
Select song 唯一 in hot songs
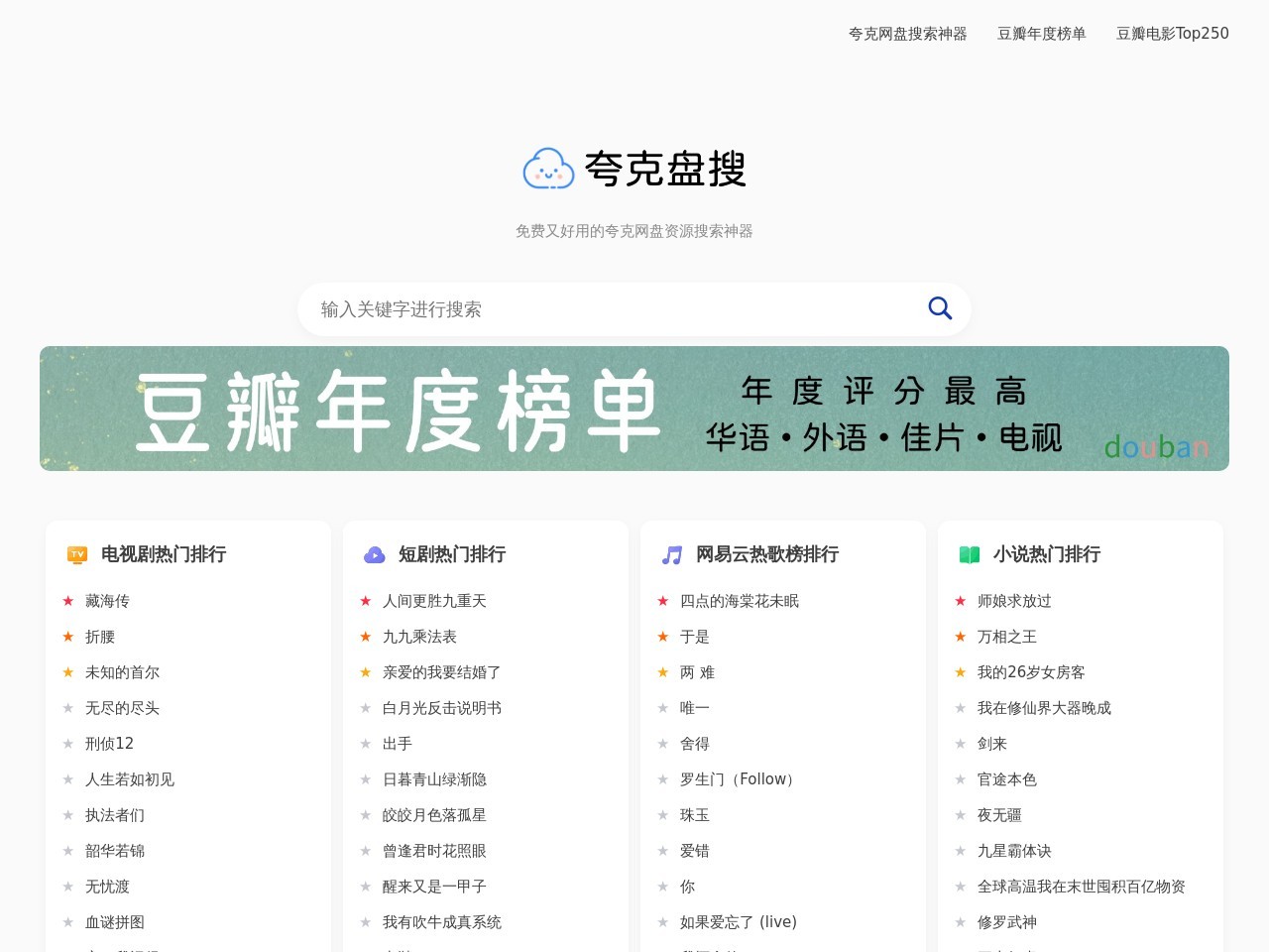pos(695,708)
